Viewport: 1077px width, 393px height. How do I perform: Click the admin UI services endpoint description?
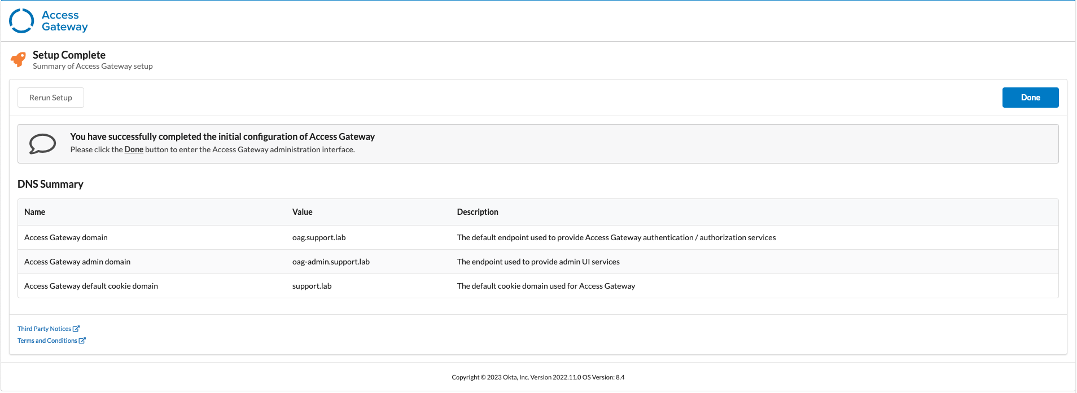(538, 262)
